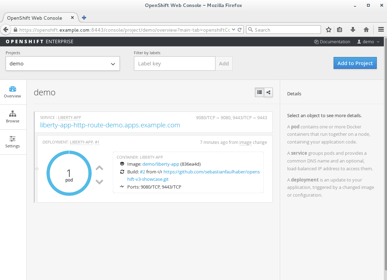Viewport: 387px width, 280px height.
Task: Reload the page with the refresh icon
Action: click(x=239, y=30)
